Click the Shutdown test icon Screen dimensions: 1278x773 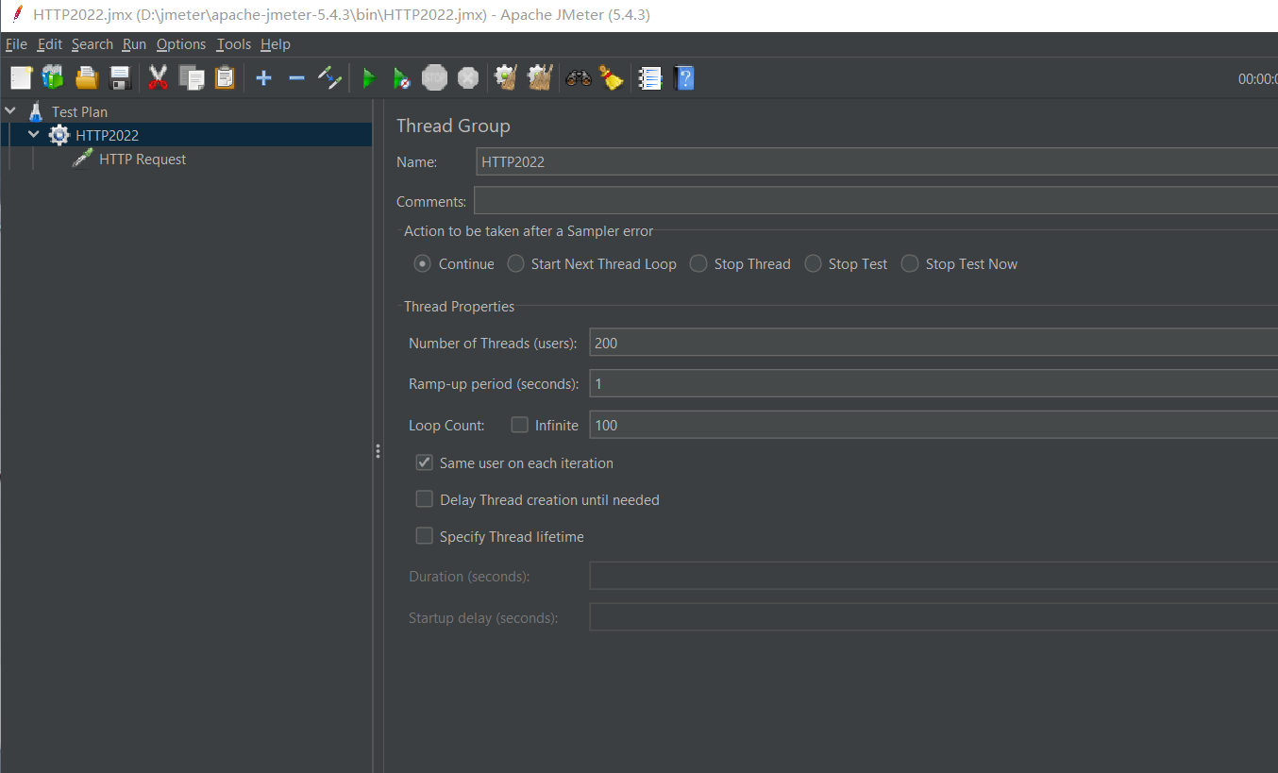tap(468, 77)
